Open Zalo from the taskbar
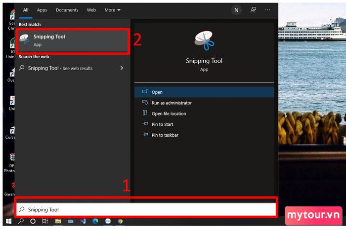The image size is (346, 230). [x=108, y=221]
